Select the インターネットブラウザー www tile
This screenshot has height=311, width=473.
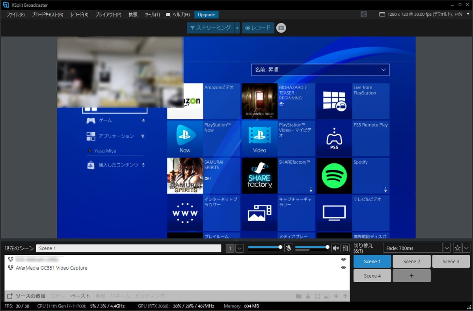[x=203, y=213]
